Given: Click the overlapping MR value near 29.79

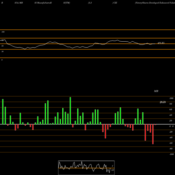Looking at the screenshot, I should click(x=163, y=102).
